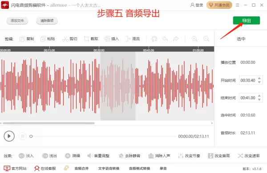Viewport: 267px width, 173px height.
Task: Click the highlighted selection in the waveform
Action: (118, 86)
